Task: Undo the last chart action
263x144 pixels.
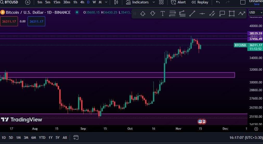Action: (218, 2)
